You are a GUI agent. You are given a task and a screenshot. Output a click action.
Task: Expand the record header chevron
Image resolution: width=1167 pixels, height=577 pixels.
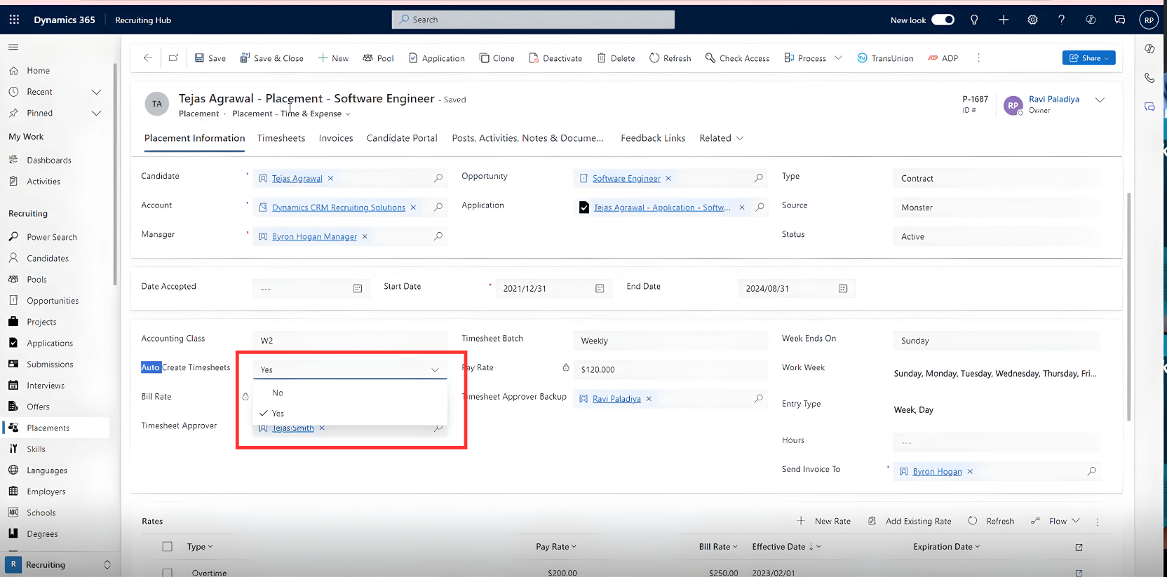1100,100
